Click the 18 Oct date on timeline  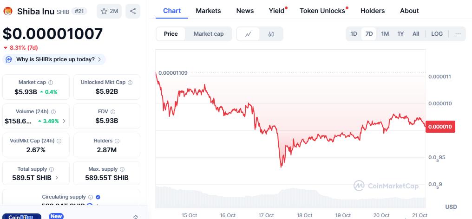coord(305,215)
